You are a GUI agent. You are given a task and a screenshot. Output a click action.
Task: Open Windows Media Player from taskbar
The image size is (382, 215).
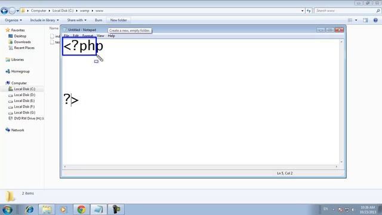tap(63, 210)
